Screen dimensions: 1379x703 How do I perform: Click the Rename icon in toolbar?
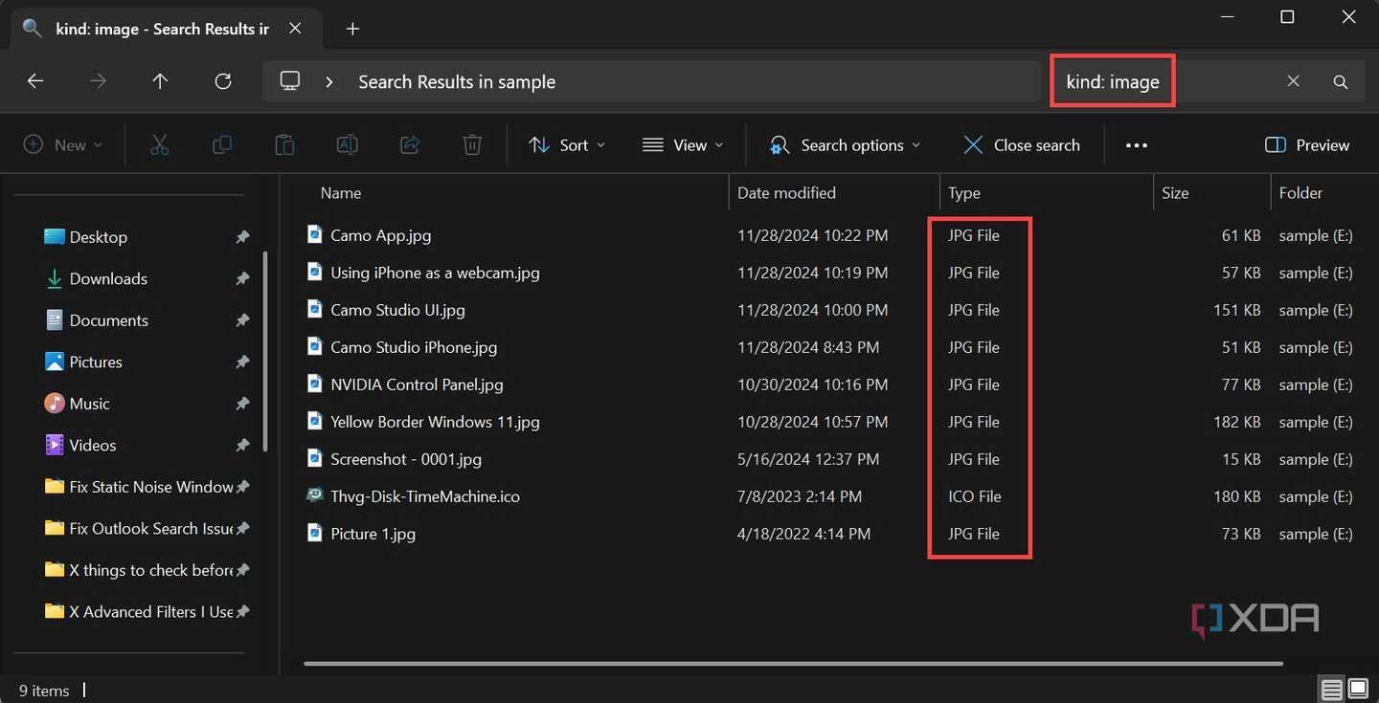tap(347, 144)
